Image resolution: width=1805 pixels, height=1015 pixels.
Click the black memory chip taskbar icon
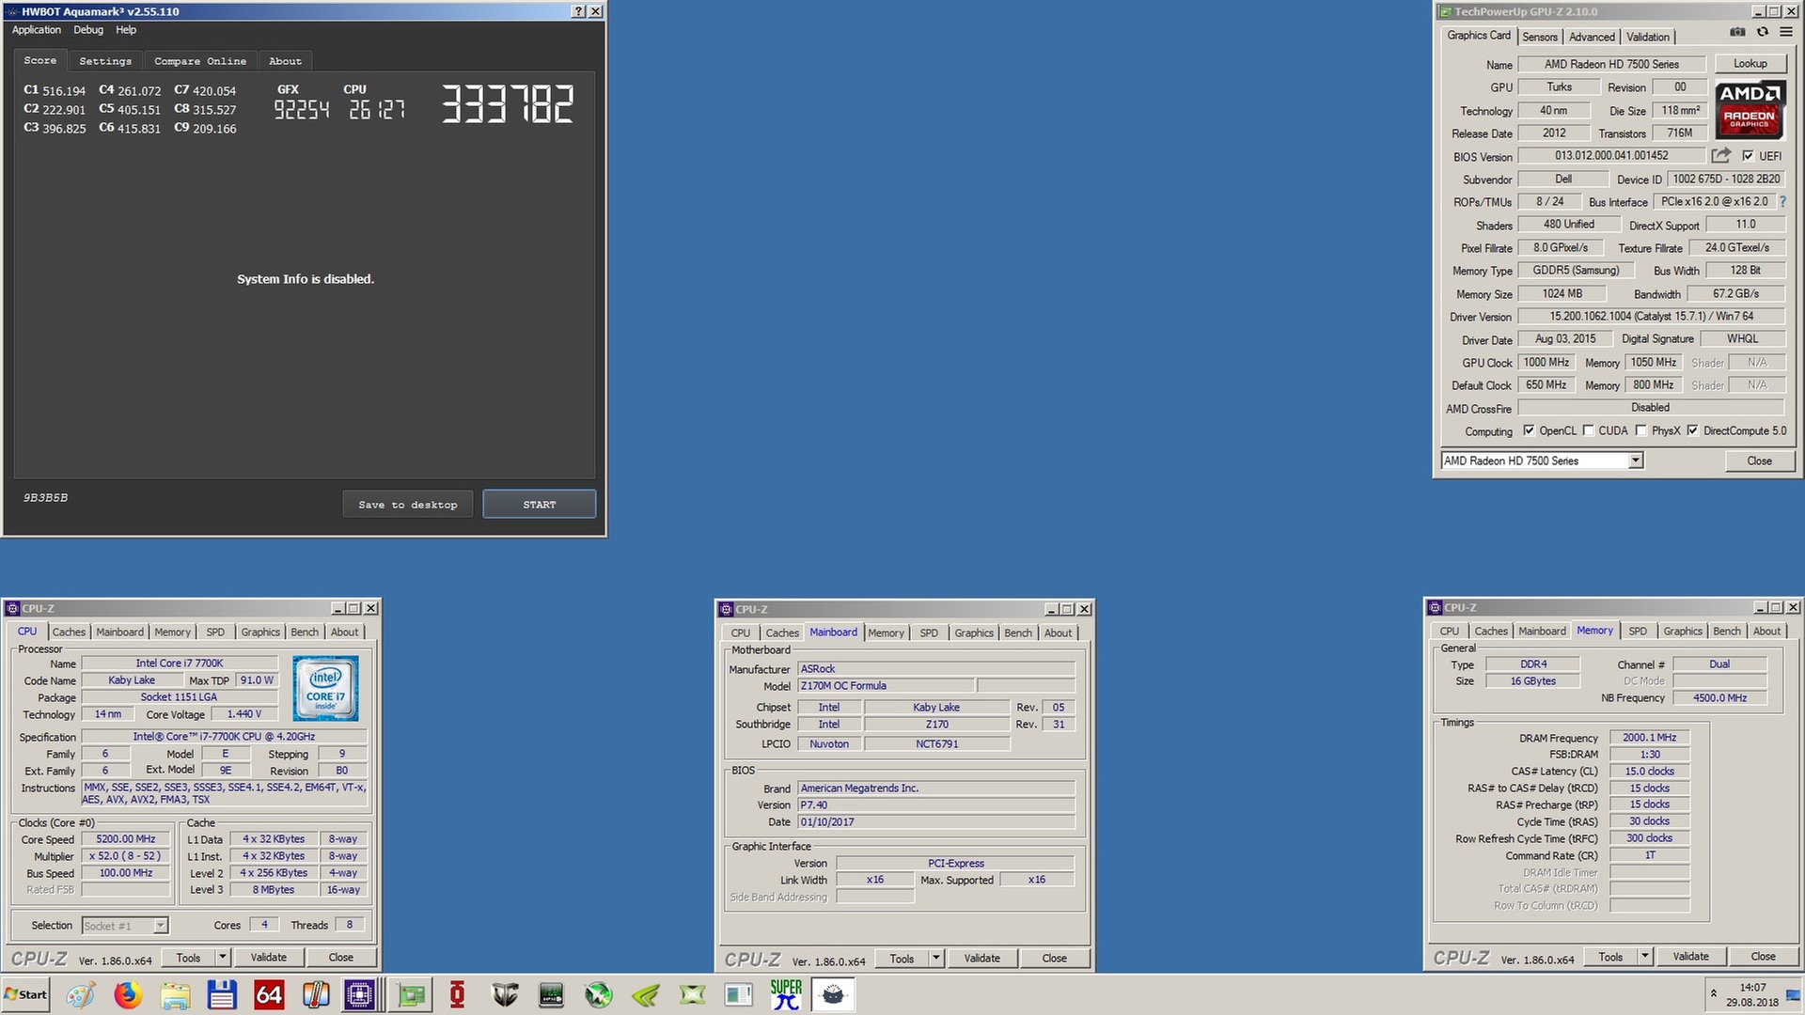[551, 994]
